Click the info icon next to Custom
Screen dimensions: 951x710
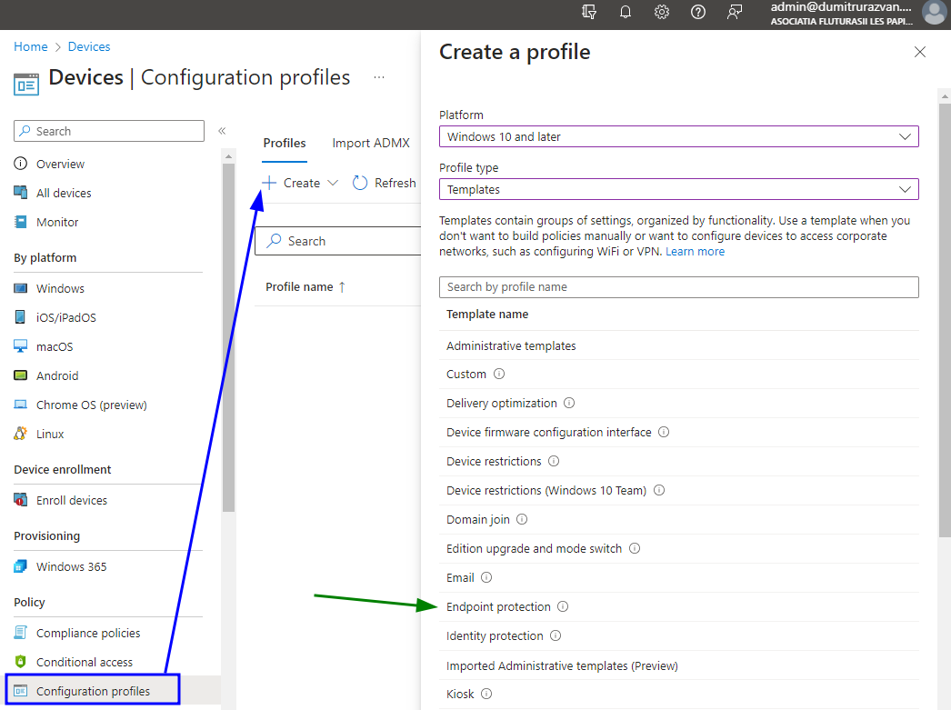(x=499, y=374)
